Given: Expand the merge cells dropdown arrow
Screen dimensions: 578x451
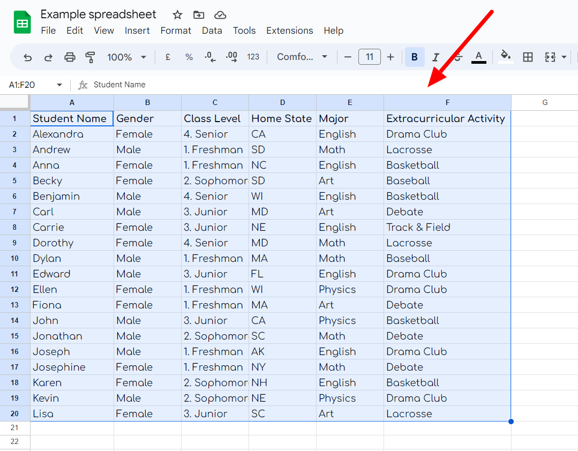Looking at the screenshot, I should (x=564, y=57).
